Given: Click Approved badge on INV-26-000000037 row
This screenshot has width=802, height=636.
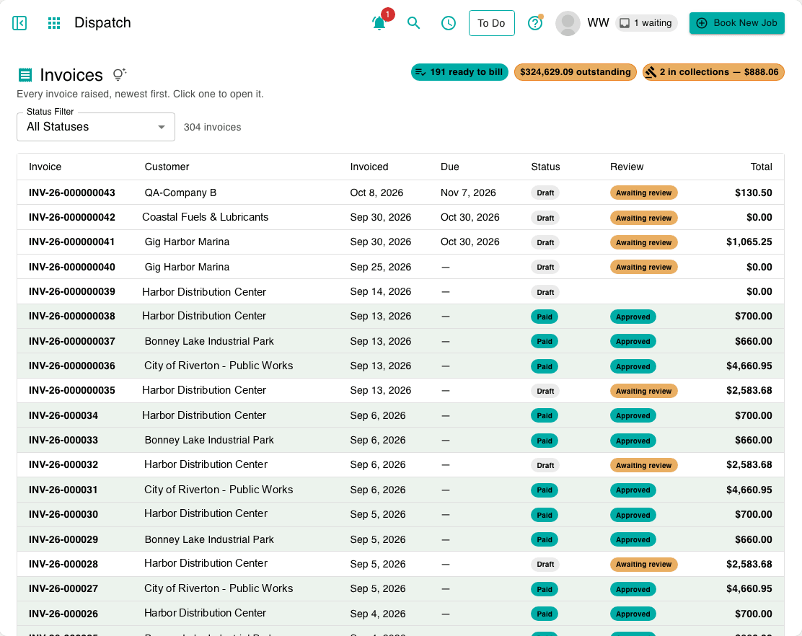Looking at the screenshot, I should click(x=633, y=342).
